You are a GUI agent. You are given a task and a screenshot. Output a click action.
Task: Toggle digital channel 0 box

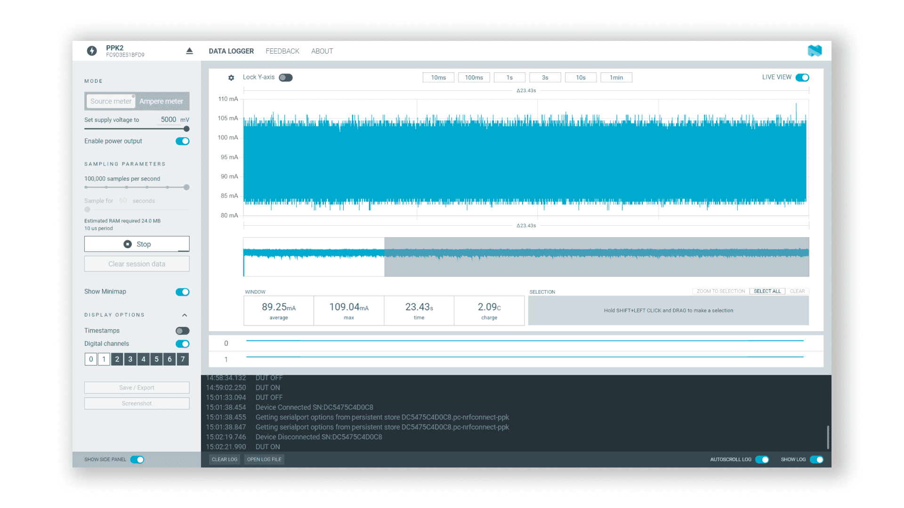pos(91,359)
